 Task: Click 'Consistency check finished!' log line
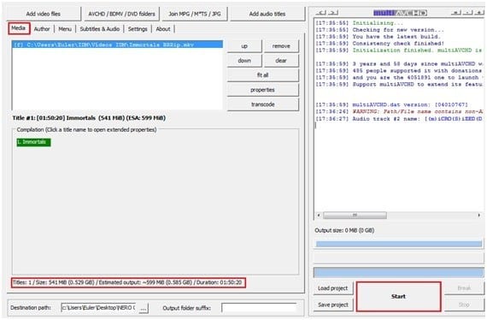pyautogui.click(x=380, y=44)
